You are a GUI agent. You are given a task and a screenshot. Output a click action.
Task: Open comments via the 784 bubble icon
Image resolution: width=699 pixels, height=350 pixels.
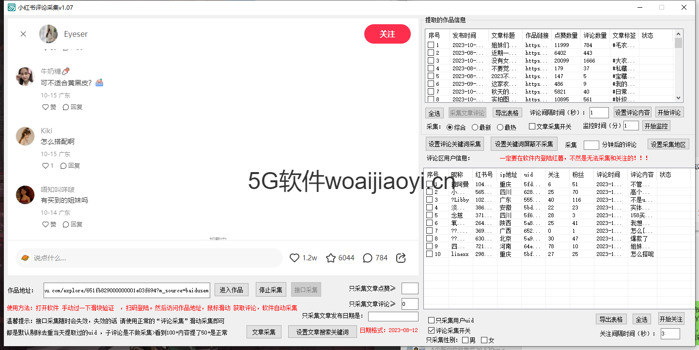[x=368, y=258]
